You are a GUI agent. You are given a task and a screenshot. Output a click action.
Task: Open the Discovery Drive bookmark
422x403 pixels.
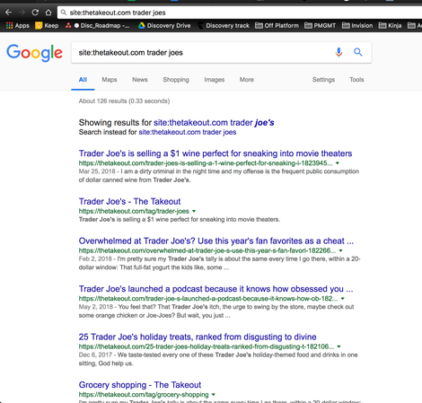click(x=164, y=26)
